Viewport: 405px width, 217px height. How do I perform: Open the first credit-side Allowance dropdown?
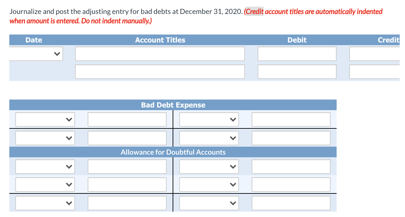[x=208, y=166]
